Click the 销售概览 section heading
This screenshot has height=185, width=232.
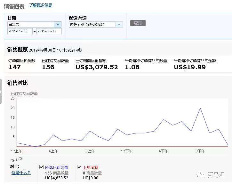(x=17, y=50)
